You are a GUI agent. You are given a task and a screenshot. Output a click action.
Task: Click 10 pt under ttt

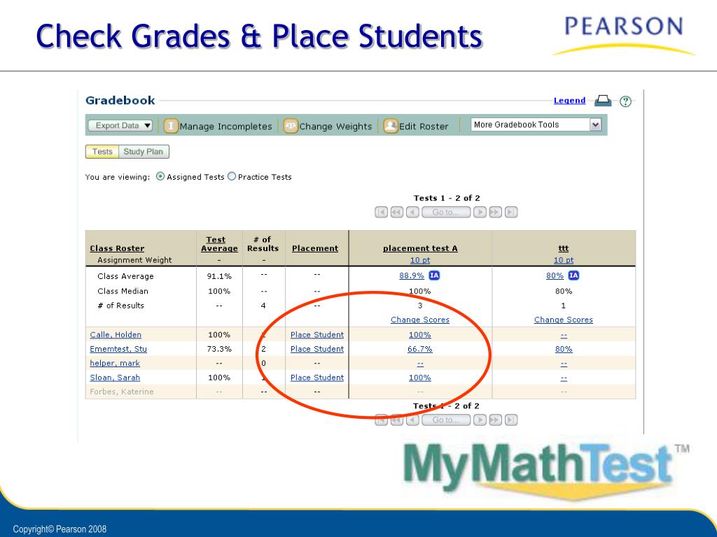(x=564, y=260)
